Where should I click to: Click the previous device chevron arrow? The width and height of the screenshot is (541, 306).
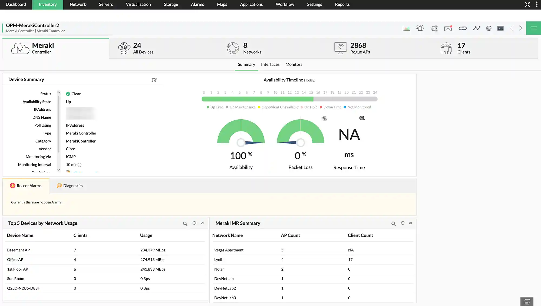coord(512,28)
